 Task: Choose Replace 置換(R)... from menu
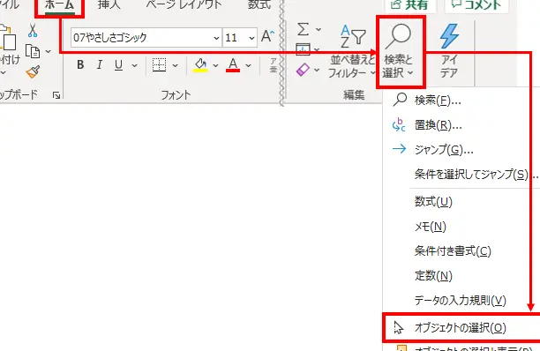[x=461, y=125]
